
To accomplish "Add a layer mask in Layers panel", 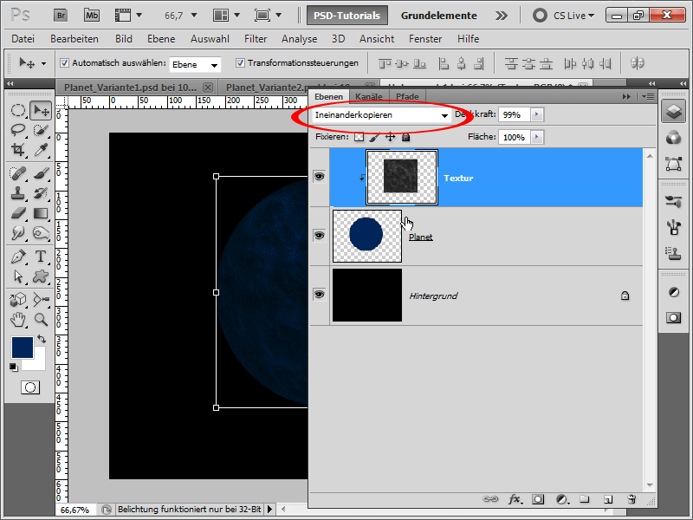I will tap(538, 500).
